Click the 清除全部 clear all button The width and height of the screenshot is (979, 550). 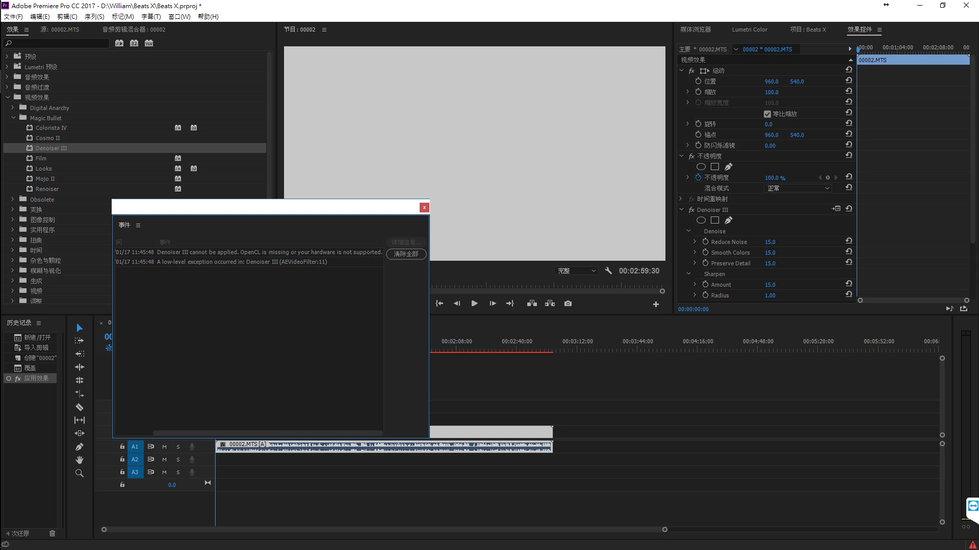click(x=406, y=254)
